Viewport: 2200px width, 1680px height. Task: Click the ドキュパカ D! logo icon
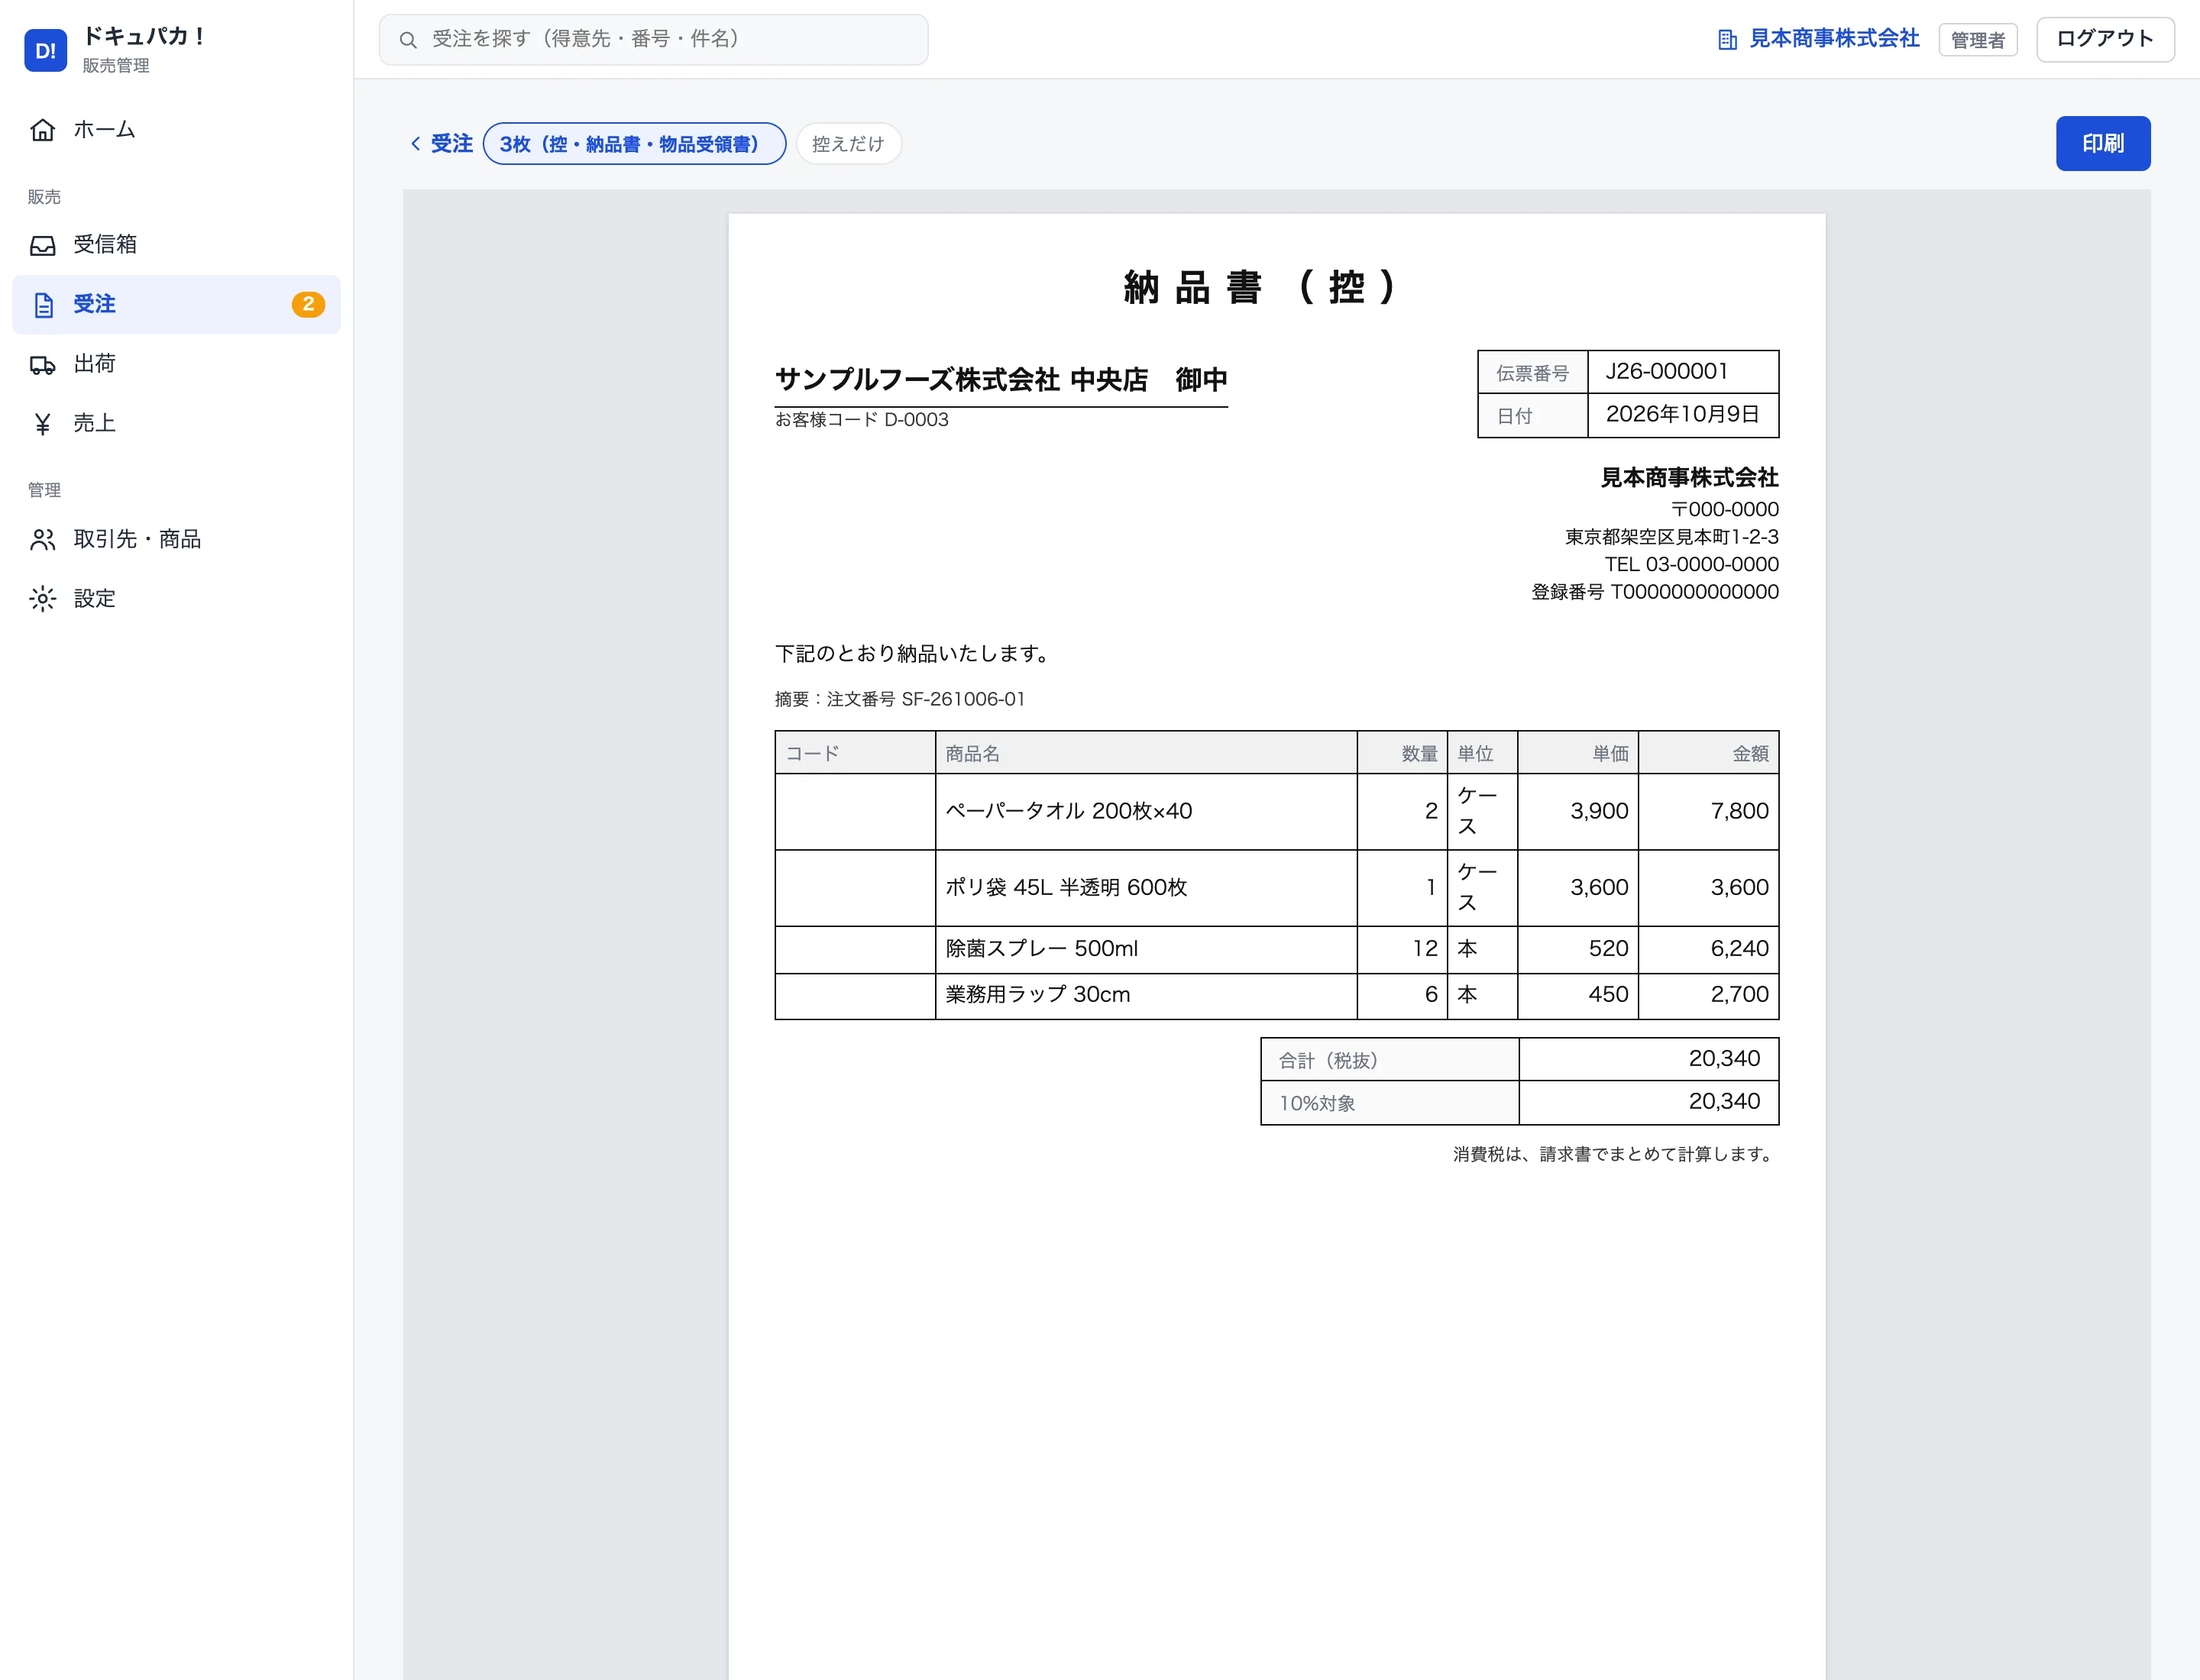[45, 50]
